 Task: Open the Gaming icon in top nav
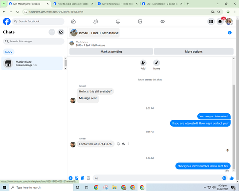[x=163, y=21]
